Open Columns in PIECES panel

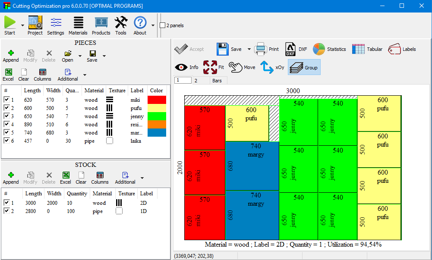point(42,75)
